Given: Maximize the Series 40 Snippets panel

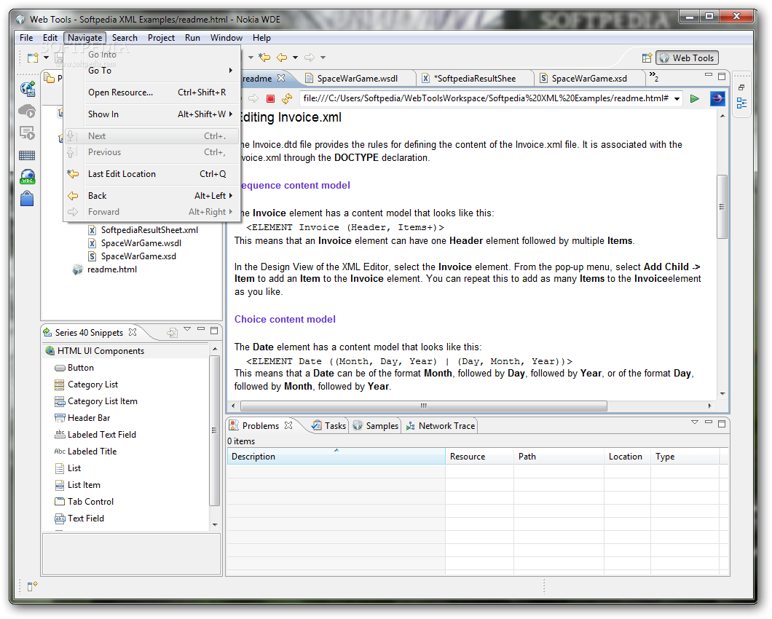Looking at the screenshot, I should tap(214, 331).
